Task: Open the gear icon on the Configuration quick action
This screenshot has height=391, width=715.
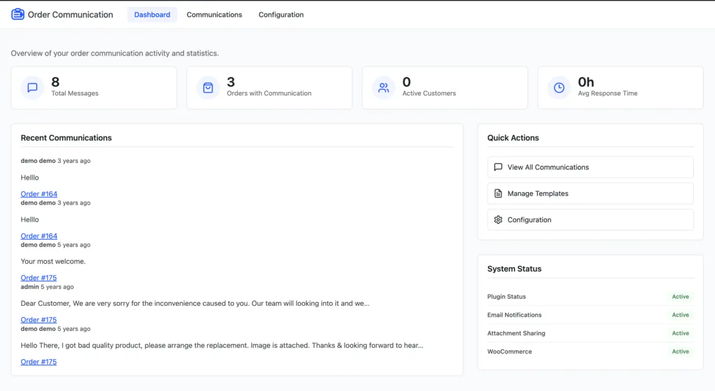Action: 498,220
